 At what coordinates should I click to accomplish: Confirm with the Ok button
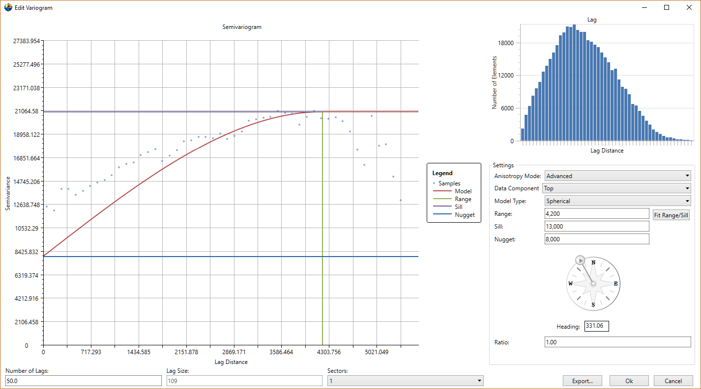coord(629,381)
